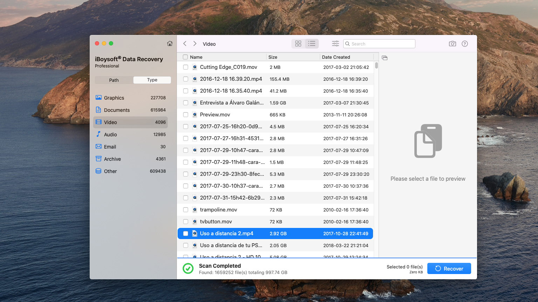Click into the Search field
This screenshot has width=538, height=302.
tap(379, 44)
